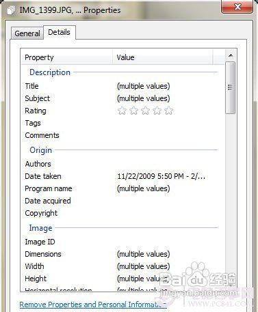The image size is (258, 312).
Task: Click the Width multiple values cell
Action: pos(144,266)
